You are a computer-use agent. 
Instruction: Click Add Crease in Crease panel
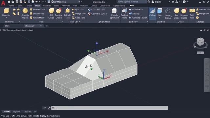coord(177,13)
